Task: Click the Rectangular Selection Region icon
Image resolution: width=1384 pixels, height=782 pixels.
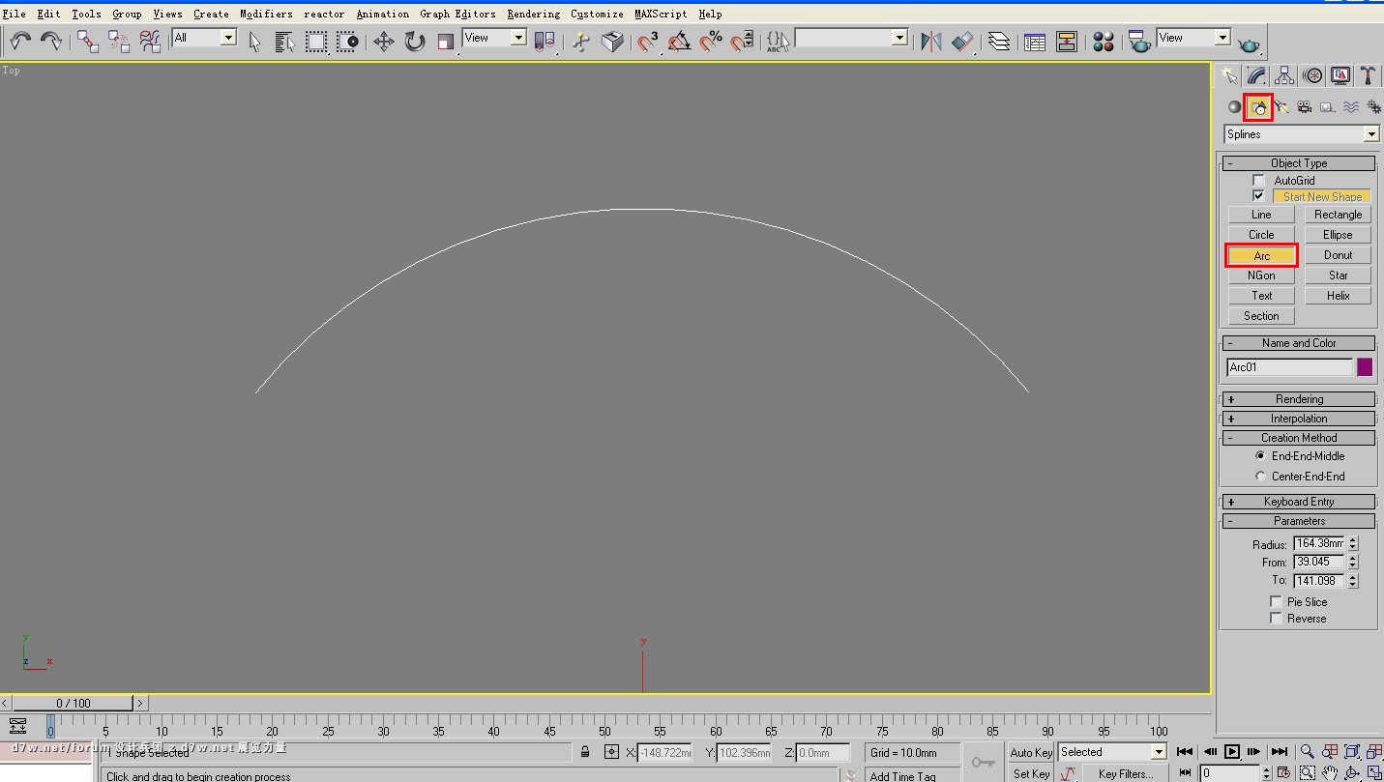Action: tap(316, 41)
